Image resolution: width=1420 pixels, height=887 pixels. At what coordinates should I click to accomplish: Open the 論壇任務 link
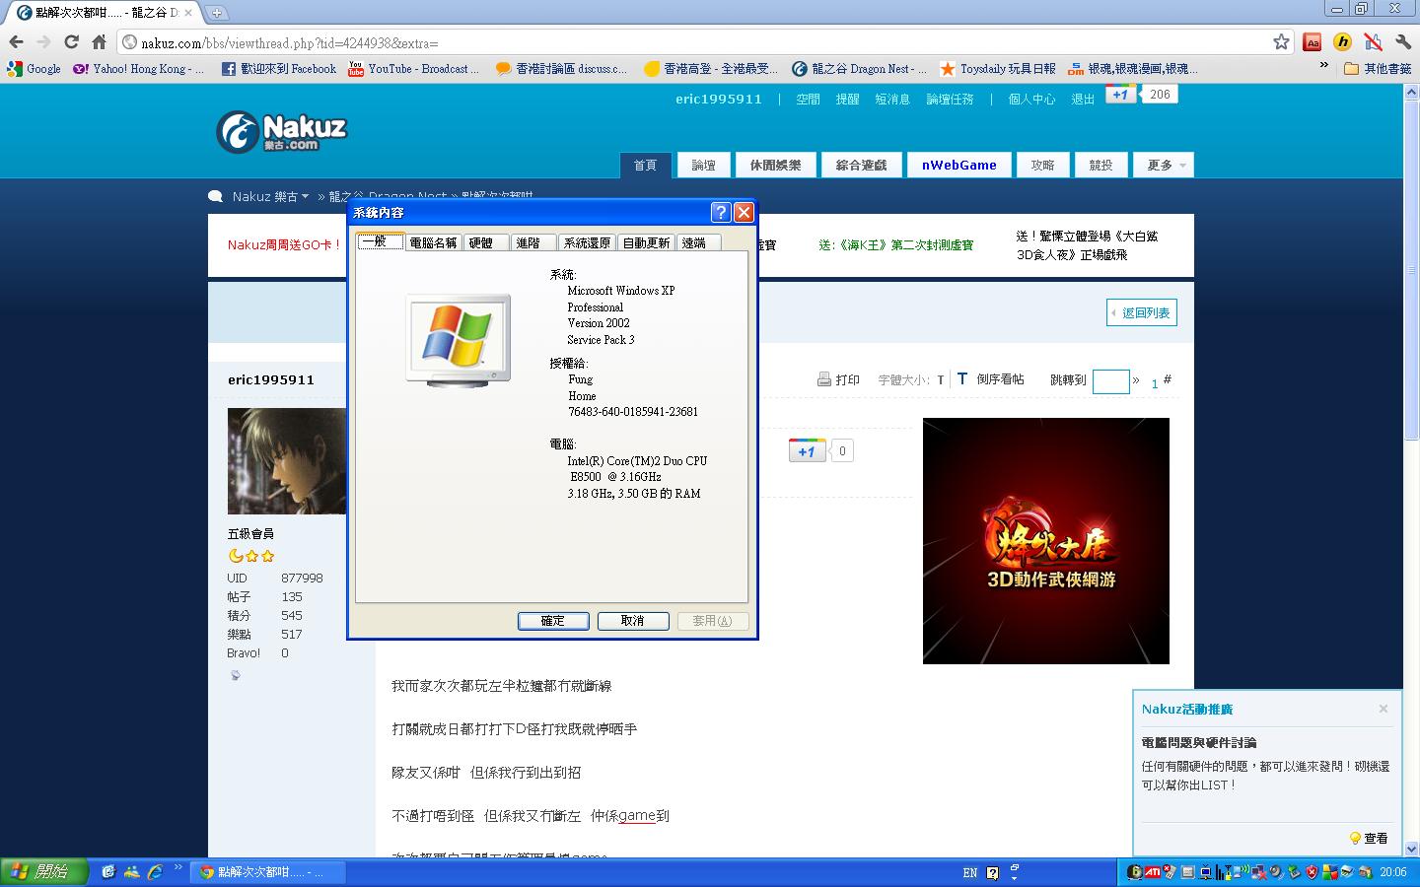tap(950, 100)
